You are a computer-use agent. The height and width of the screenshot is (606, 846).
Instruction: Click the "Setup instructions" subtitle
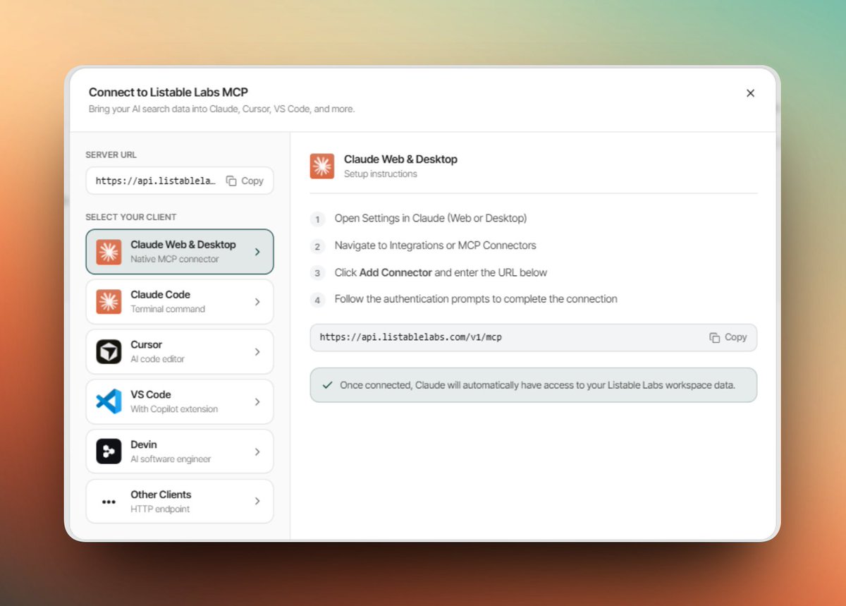[x=381, y=174]
